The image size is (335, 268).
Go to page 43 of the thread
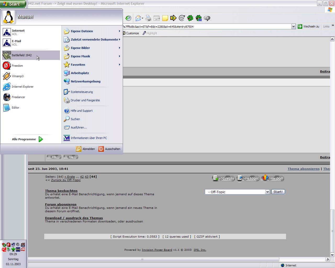87,177
